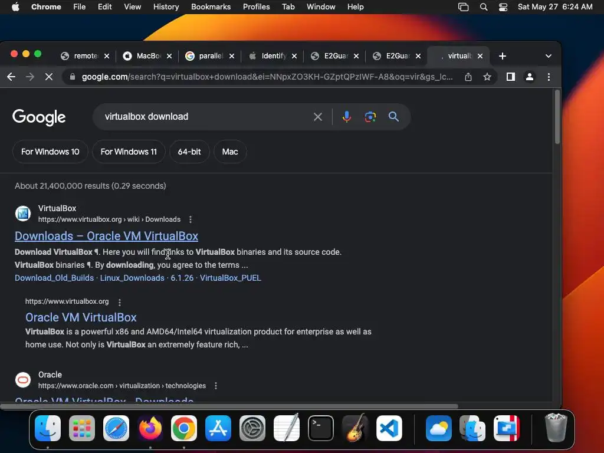Open GarageBand from the dock
The image size is (604, 453).
pos(354,428)
